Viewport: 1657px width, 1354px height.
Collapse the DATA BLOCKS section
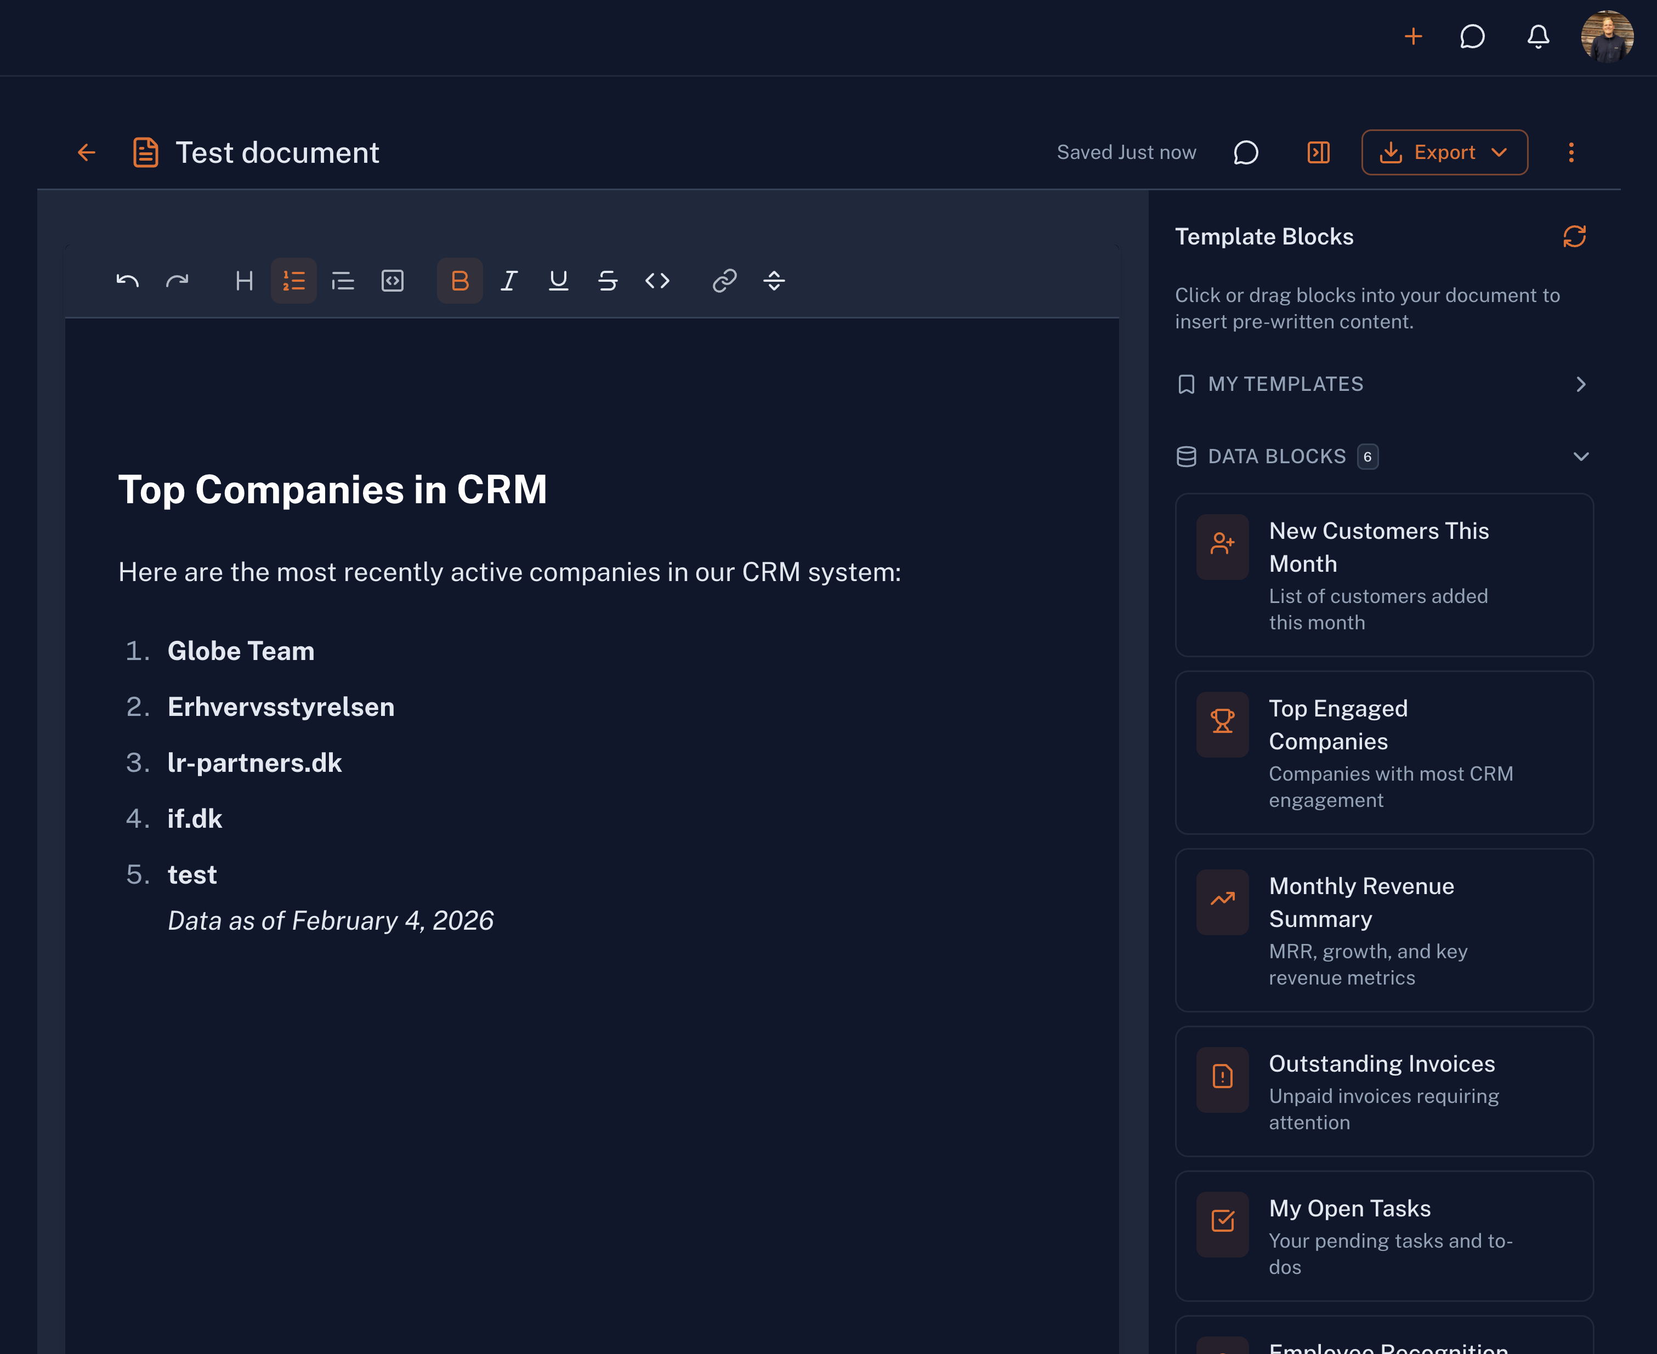1582,456
